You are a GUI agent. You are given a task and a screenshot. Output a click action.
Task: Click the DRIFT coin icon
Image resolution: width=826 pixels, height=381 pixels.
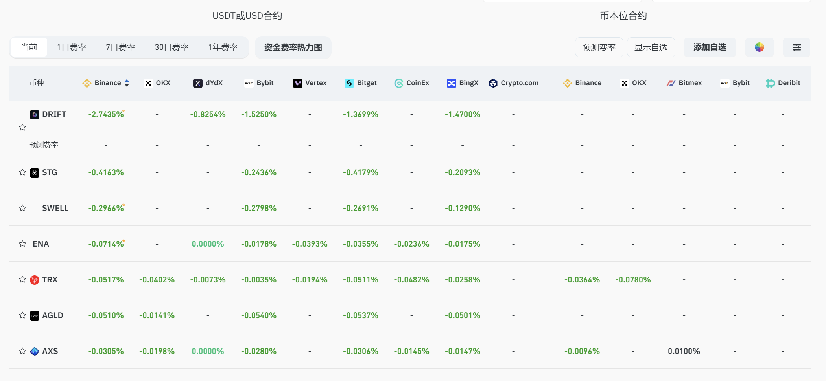click(x=35, y=115)
